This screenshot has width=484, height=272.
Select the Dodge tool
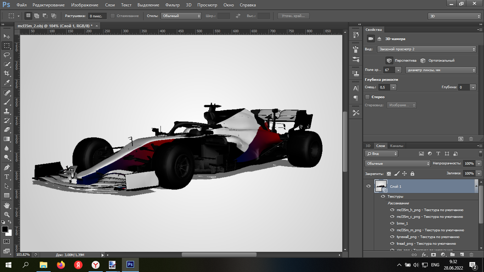(7, 157)
